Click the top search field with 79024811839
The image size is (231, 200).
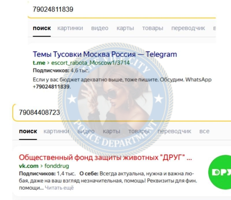click(122, 9)
